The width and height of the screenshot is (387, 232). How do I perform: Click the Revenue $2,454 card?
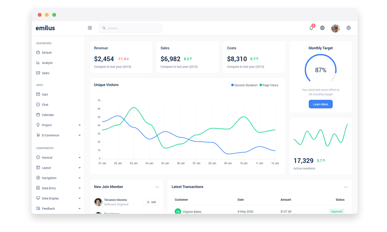pos(121,57)
